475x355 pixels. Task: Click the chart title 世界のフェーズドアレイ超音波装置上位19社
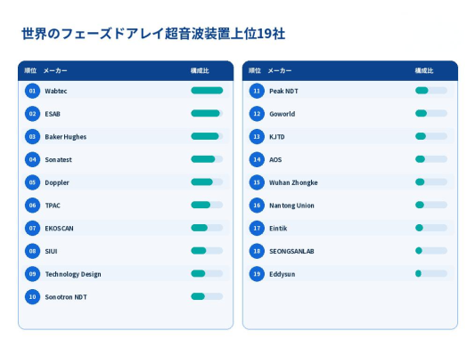click(x=153, y=33)
